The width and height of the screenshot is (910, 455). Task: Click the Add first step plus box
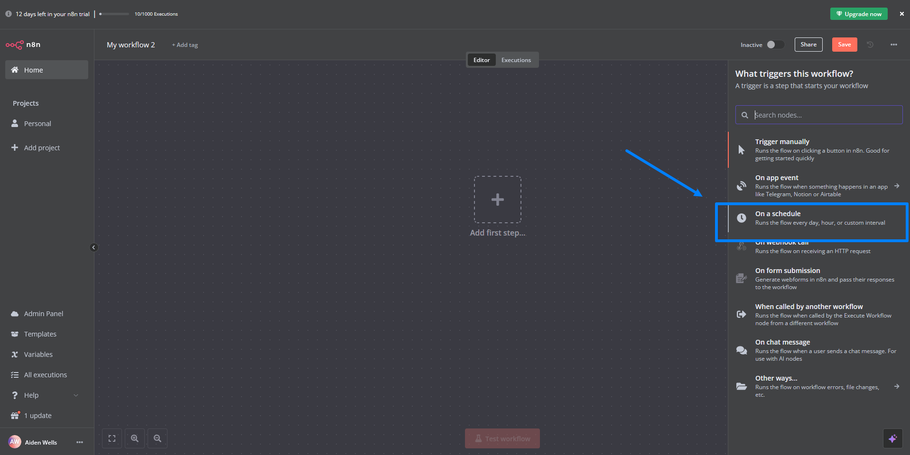click(x=498, y=200)
